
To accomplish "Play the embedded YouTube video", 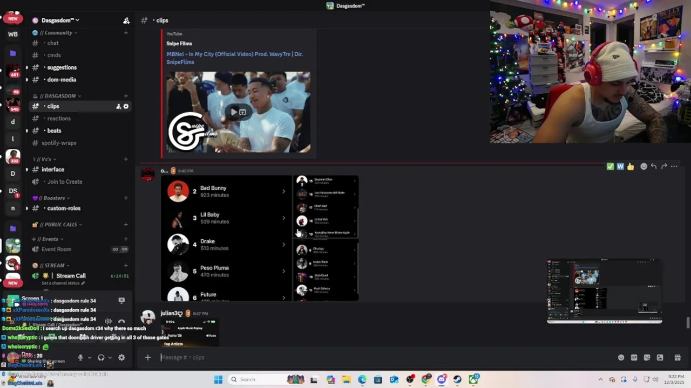I will tap(234, 112).
